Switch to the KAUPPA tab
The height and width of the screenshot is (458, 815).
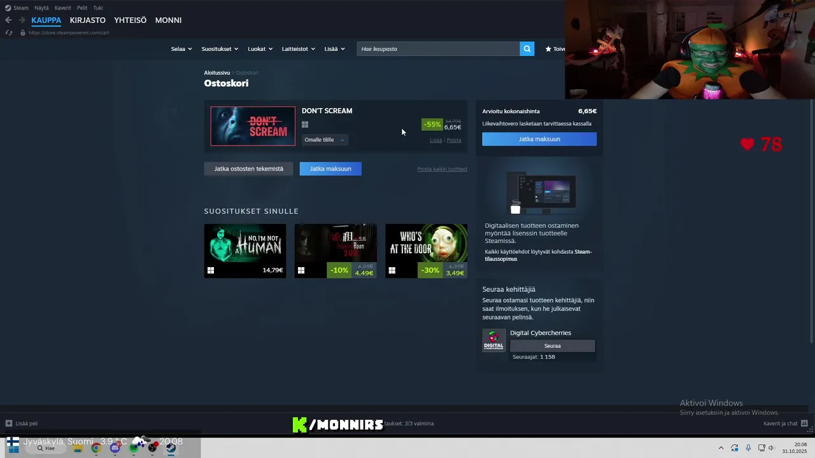point(46,20)
